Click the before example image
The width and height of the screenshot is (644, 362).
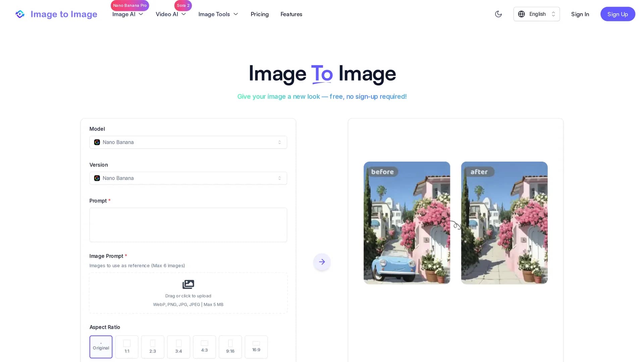point(407,223)
